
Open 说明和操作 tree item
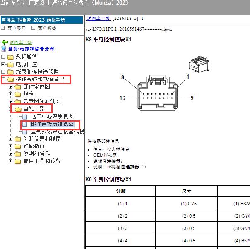pyautogui.click(x=37, y=153)
